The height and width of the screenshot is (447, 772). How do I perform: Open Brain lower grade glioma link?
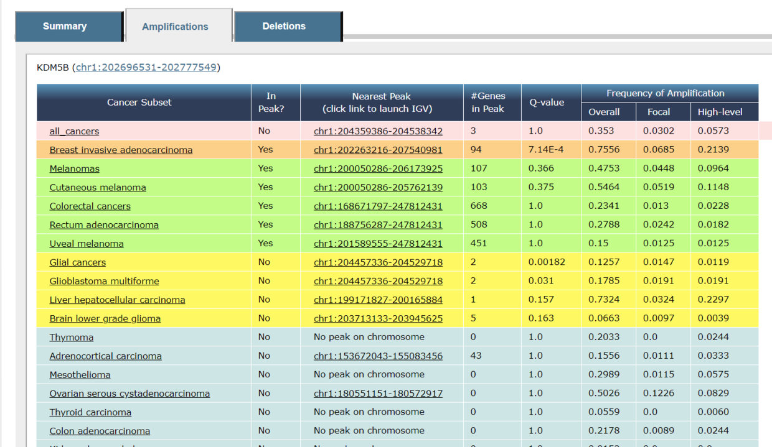tap(105, 318)
